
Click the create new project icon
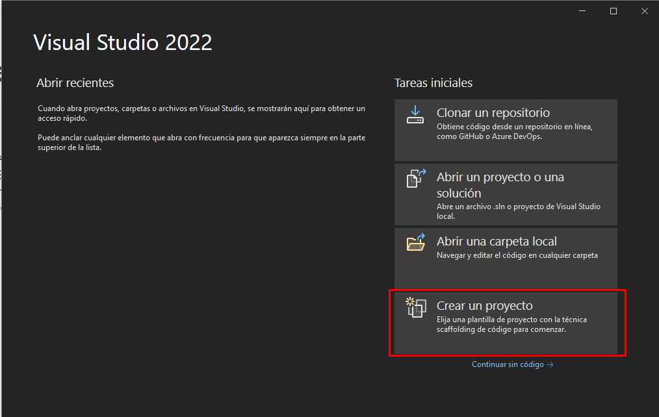coord(415,307)
